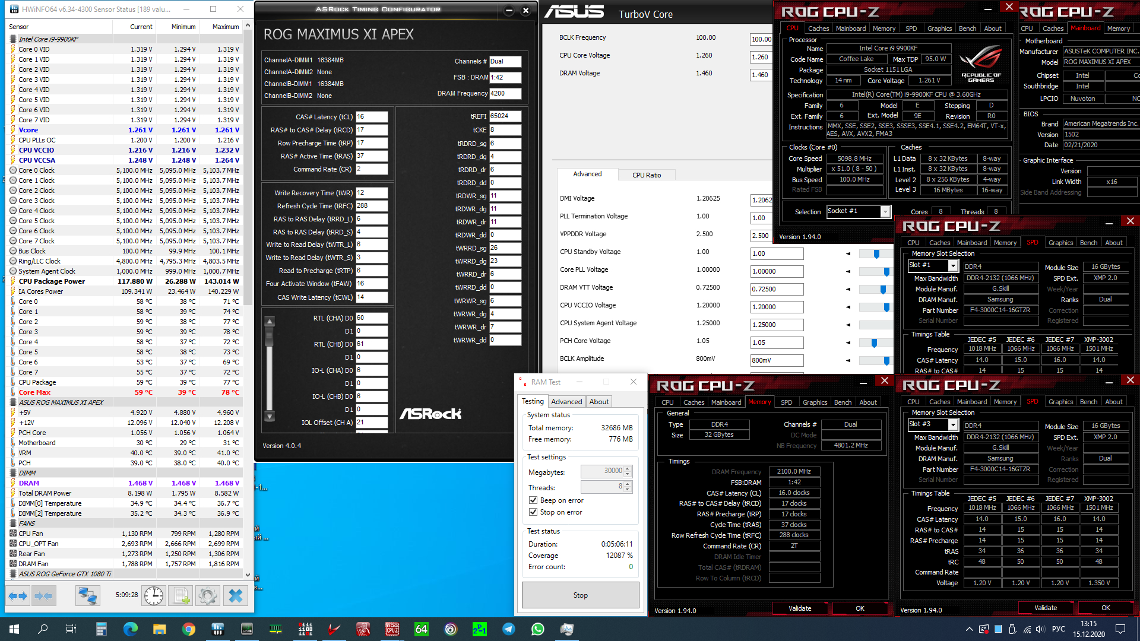The height and width of the screenshot is (641, 1140).
Task: Toggle Stop on error checkbox
Action: pyautogui.click(x=533, y=512)
